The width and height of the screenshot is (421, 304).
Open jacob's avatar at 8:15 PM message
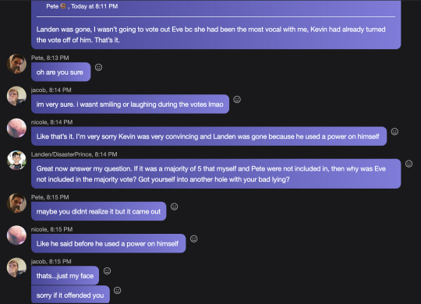[x=16, y=267]
